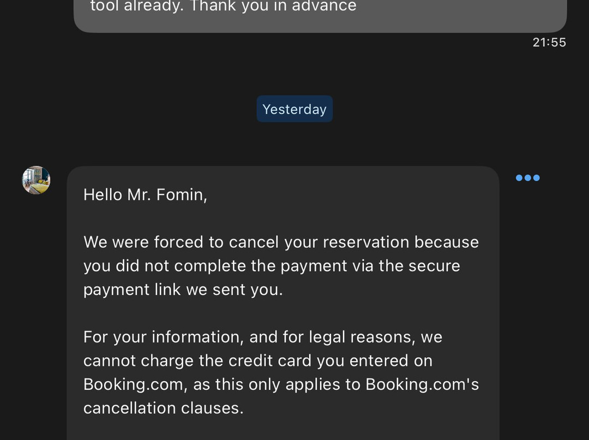Tap the word "Fomin" in the greeting
589x440 pixels.
pos(179,194)
